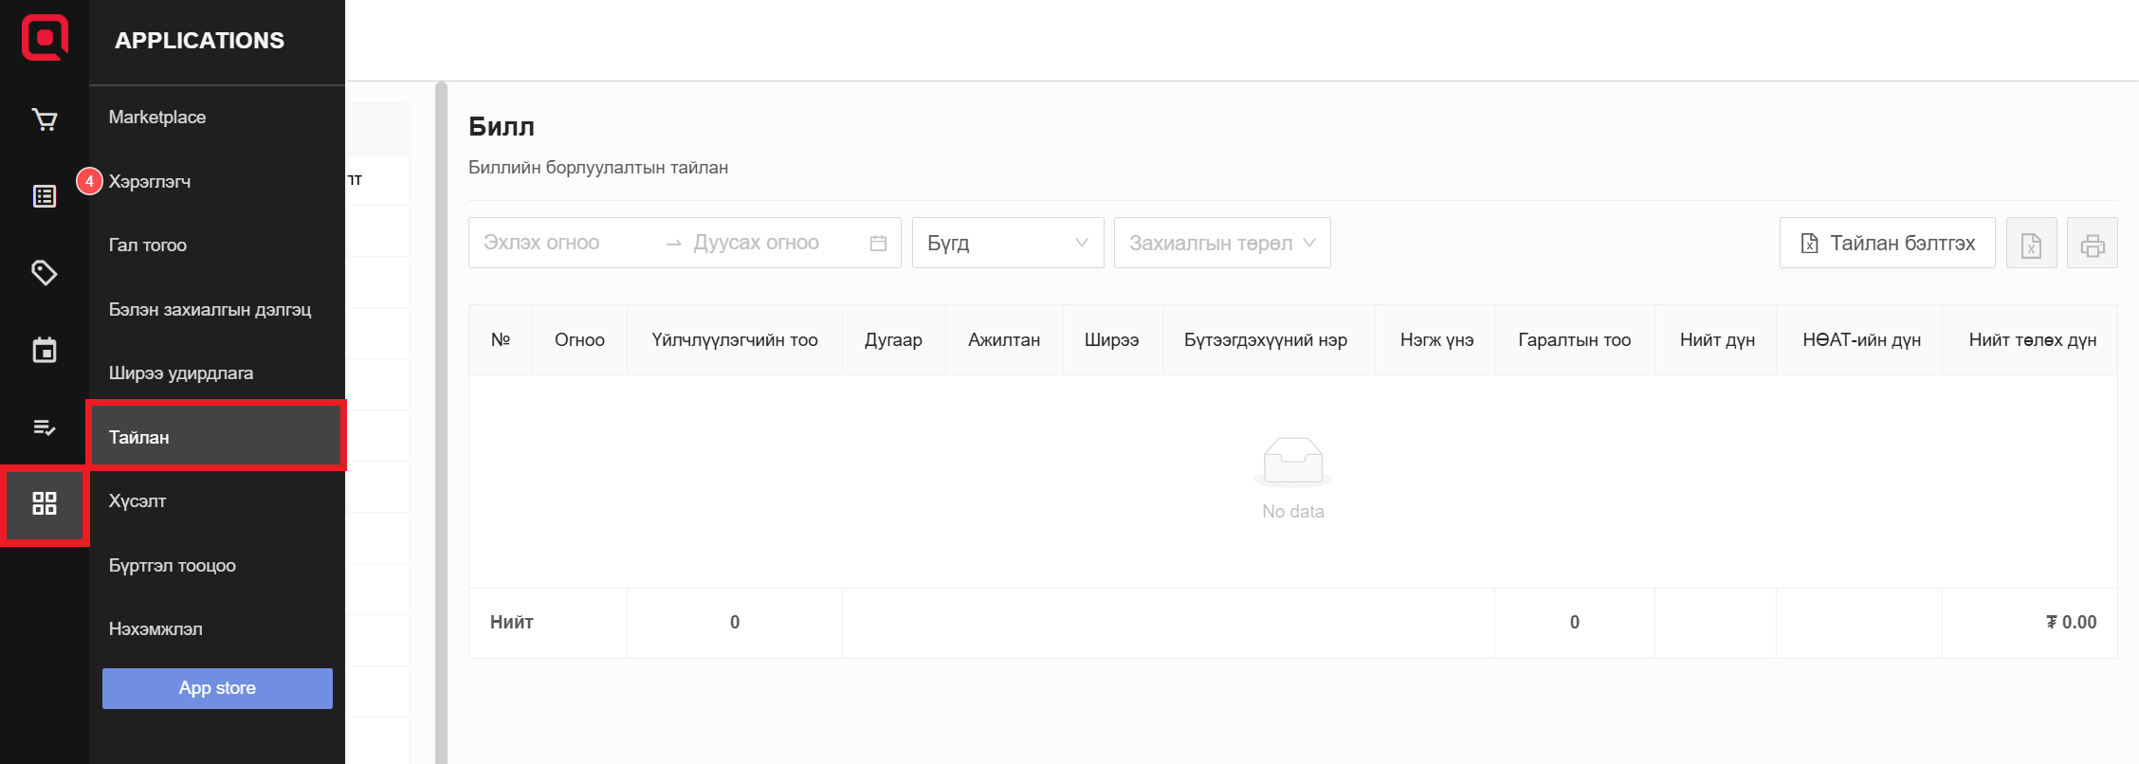
Task: Open the list document sidebar icon
Action: (x=45, y=196)
